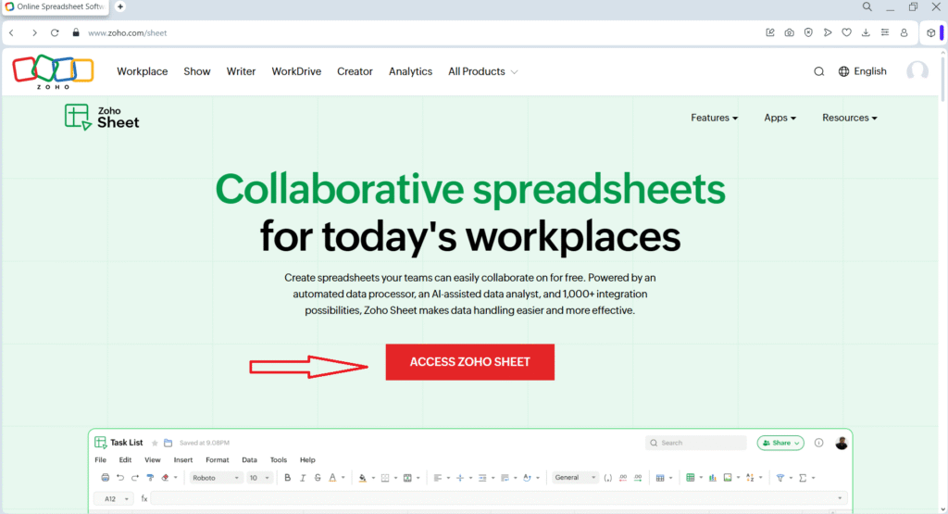This screenshot has height=514, width=948.
Task: Click the ad blocker shield icon
Action: [808, 32]
